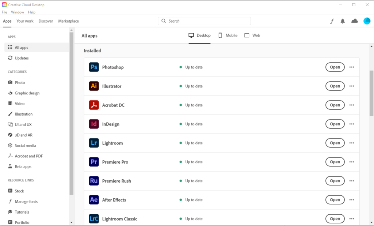Check notifications with the bell icon
This screenshot has height=226, width=374.
(x=343, y=21)
